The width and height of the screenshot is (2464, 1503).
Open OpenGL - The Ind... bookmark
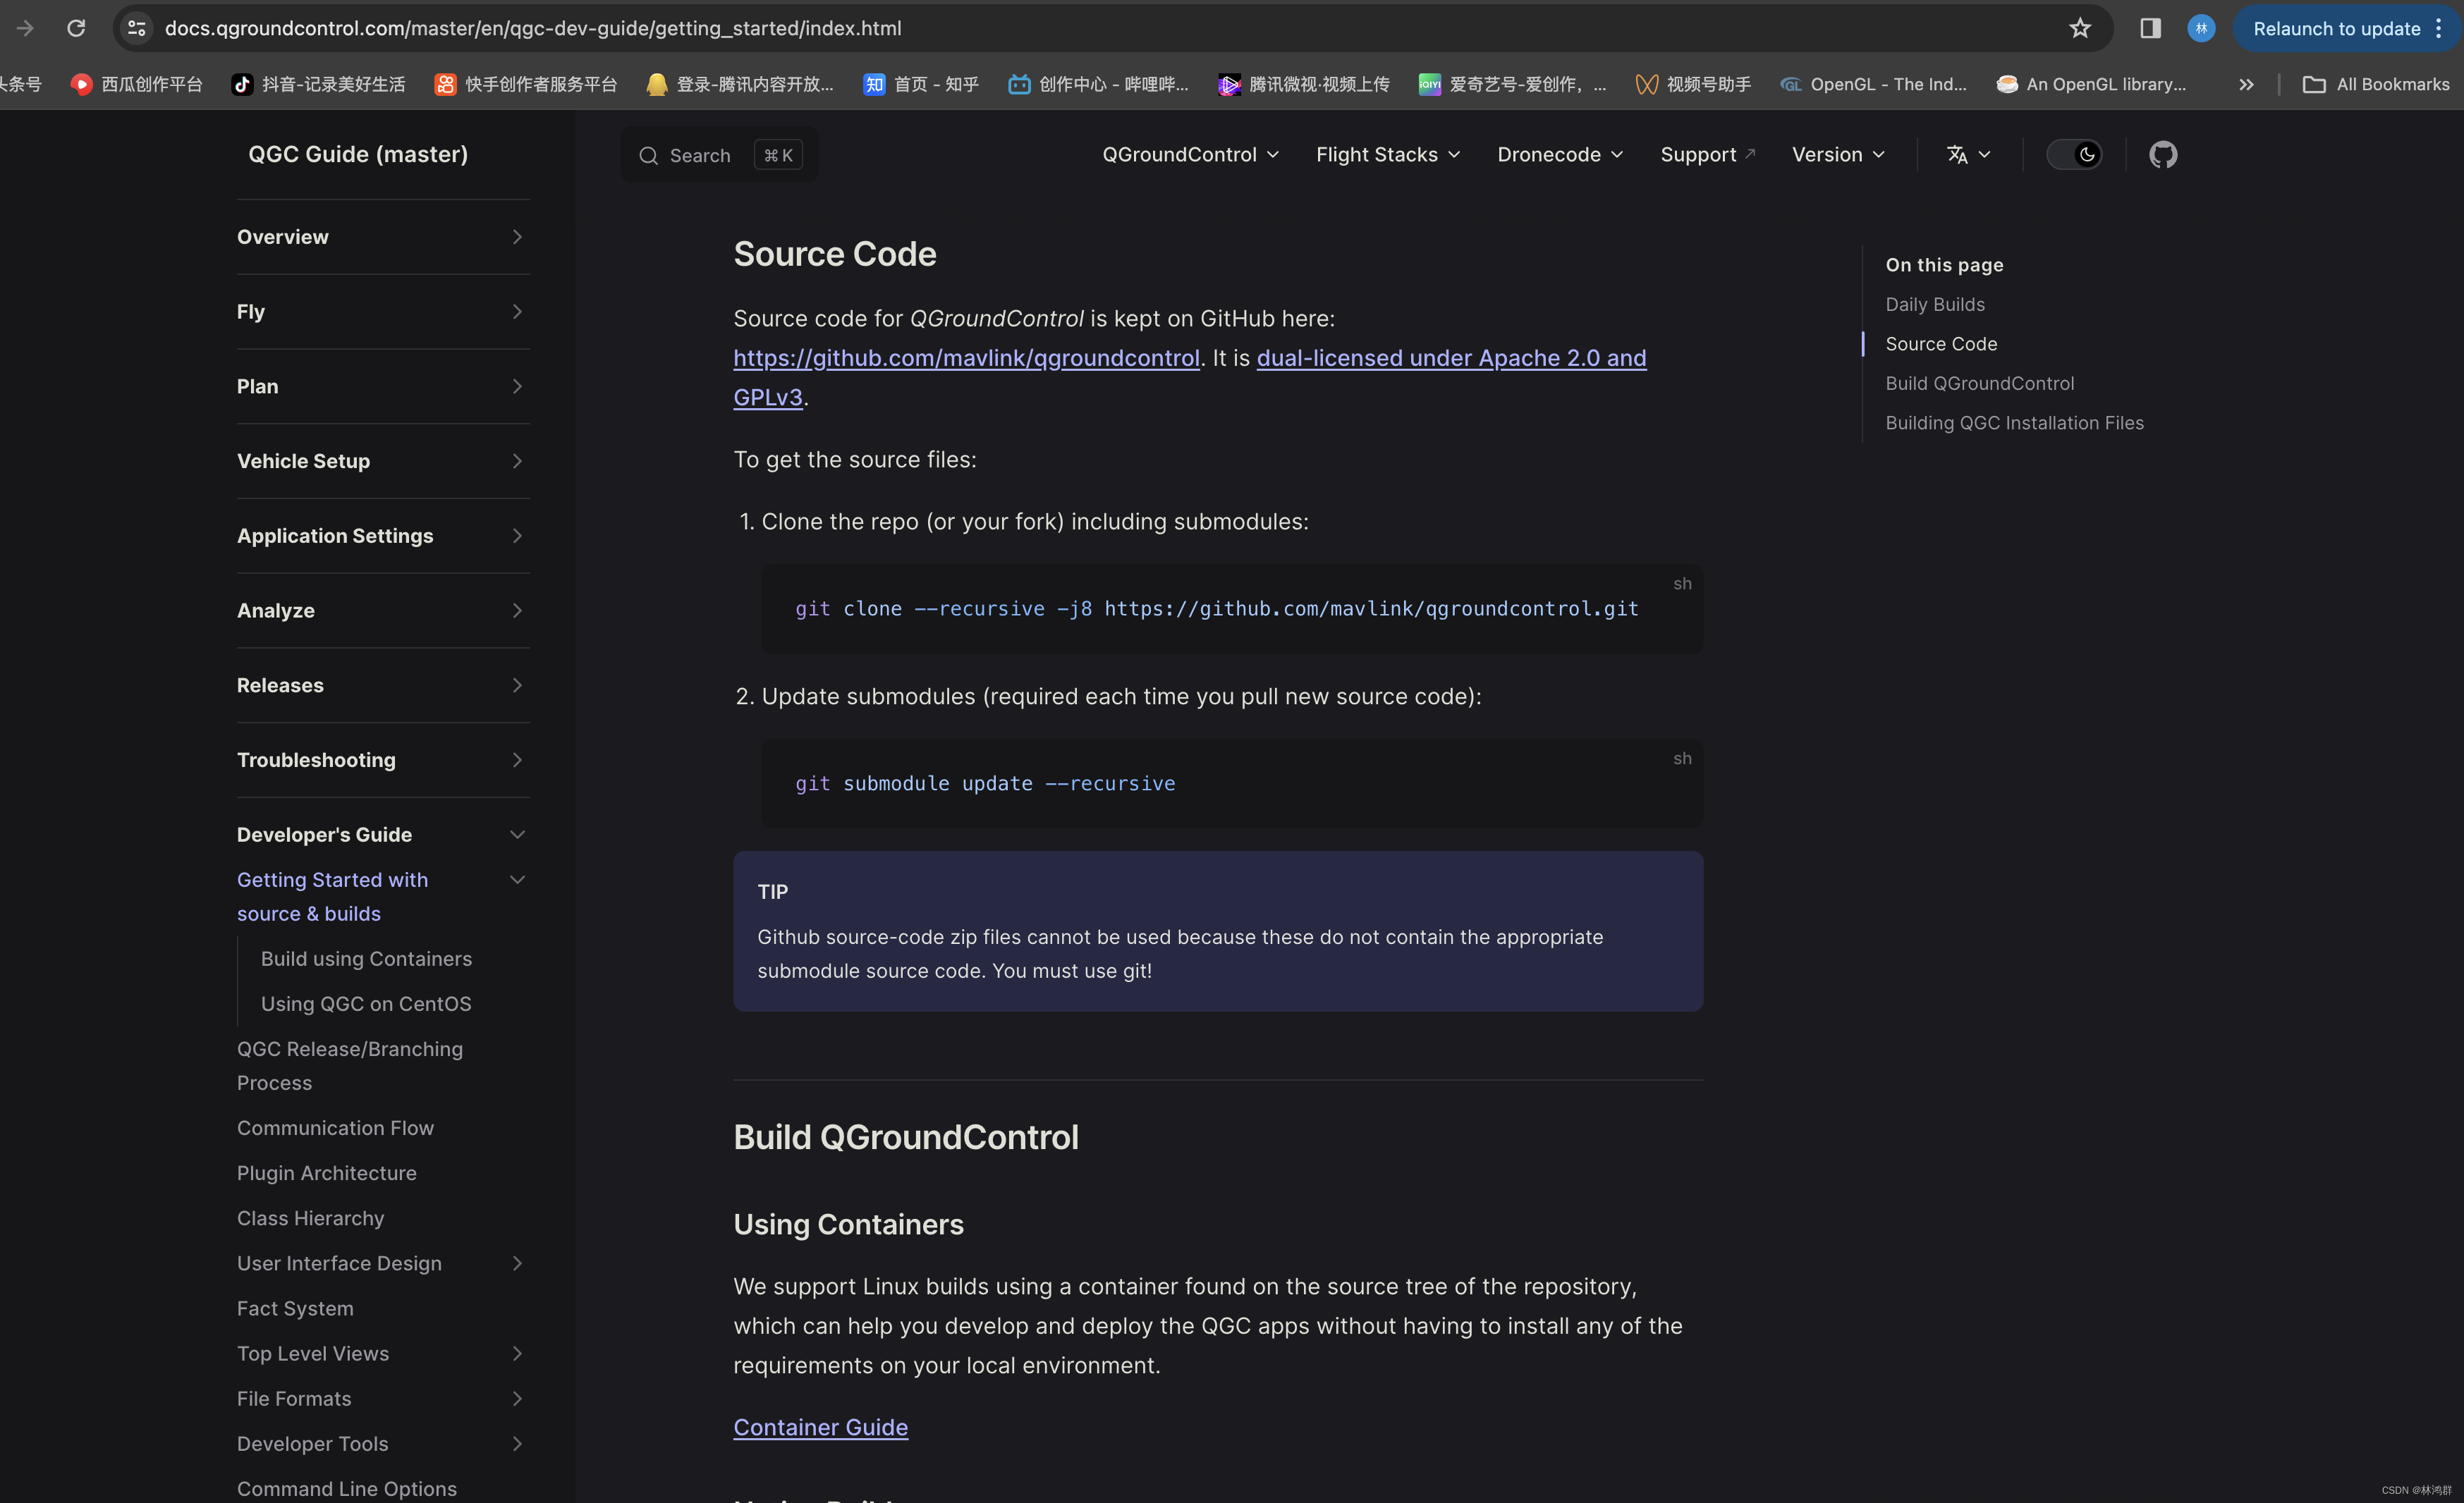[1873, 85]
